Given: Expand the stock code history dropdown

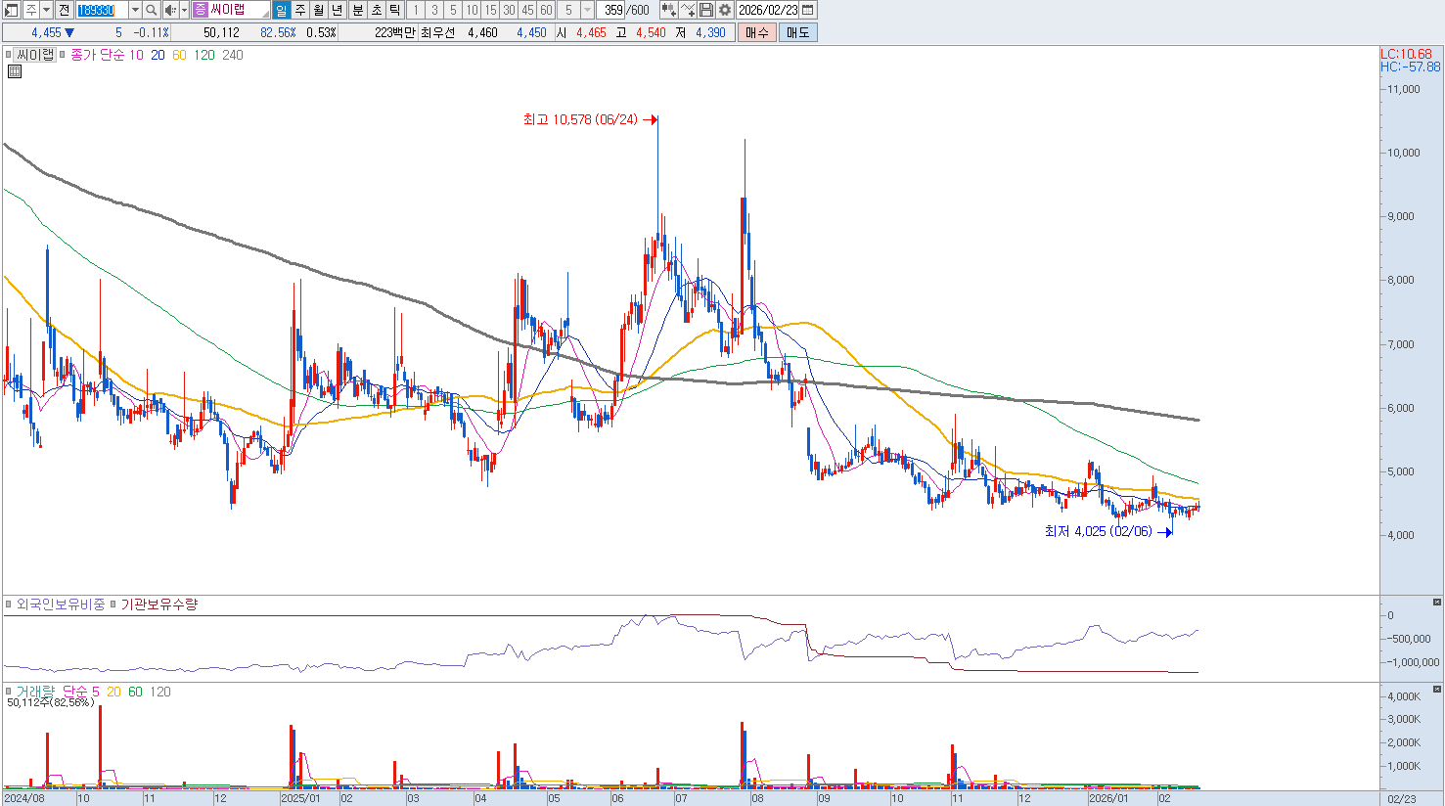Looking at the screenshot, I should click(x=135, y=10).
